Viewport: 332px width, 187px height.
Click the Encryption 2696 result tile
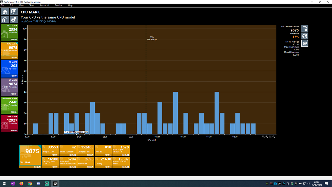pos(86,161)
